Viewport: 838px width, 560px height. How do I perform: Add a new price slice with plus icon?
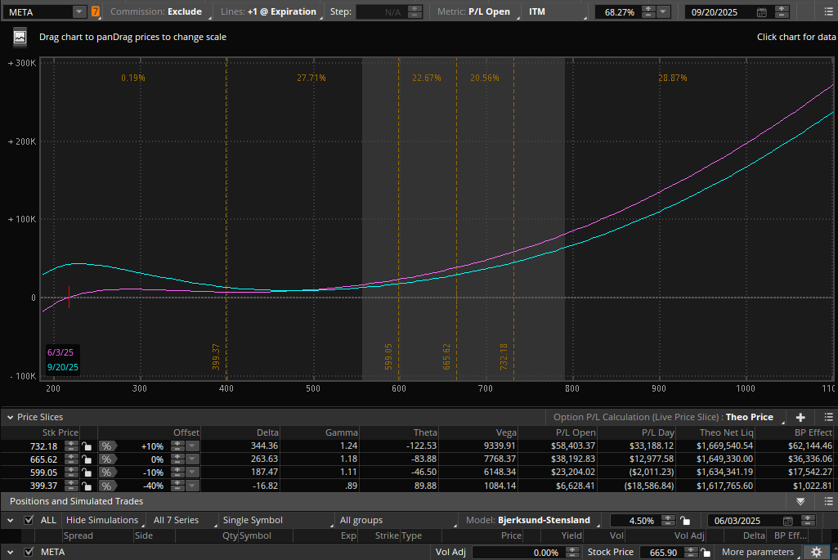[800, 417]
